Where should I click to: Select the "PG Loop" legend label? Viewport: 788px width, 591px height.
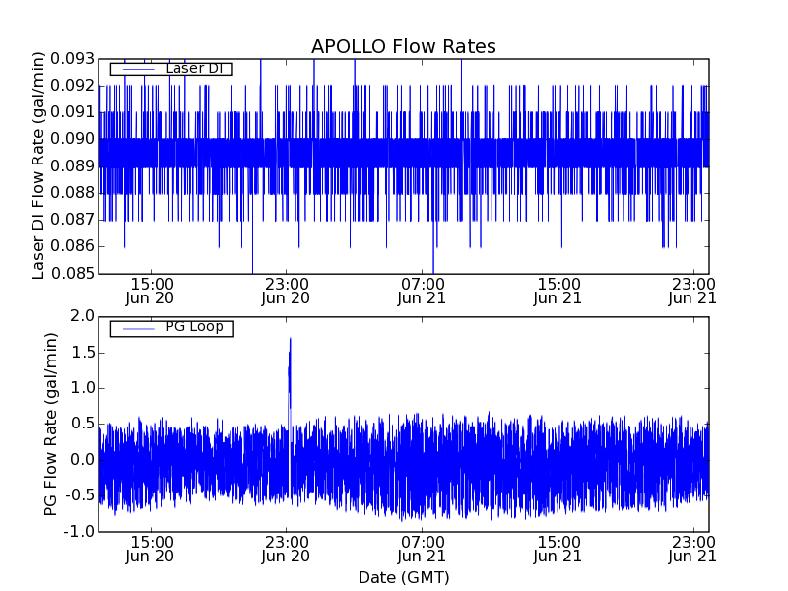click(194, 327)
